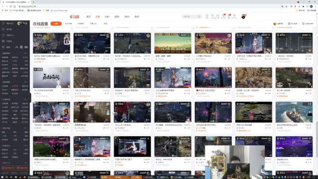Select the second filter pill after 全部

68,23
